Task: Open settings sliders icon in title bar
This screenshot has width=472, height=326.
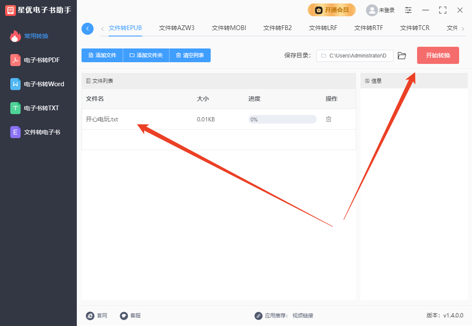Action: click(408, 10)
